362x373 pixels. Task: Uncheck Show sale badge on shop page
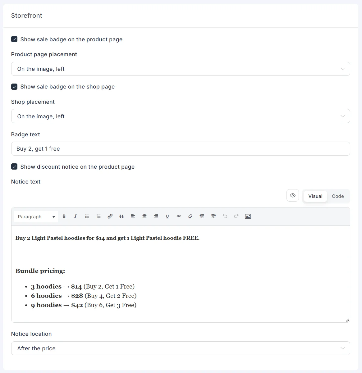[x=14, y=87]
